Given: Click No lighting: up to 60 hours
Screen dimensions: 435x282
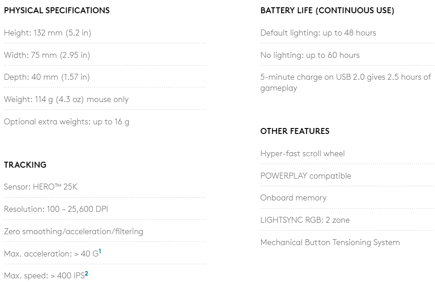Looking at the screenshot, I should pos(310,55).
